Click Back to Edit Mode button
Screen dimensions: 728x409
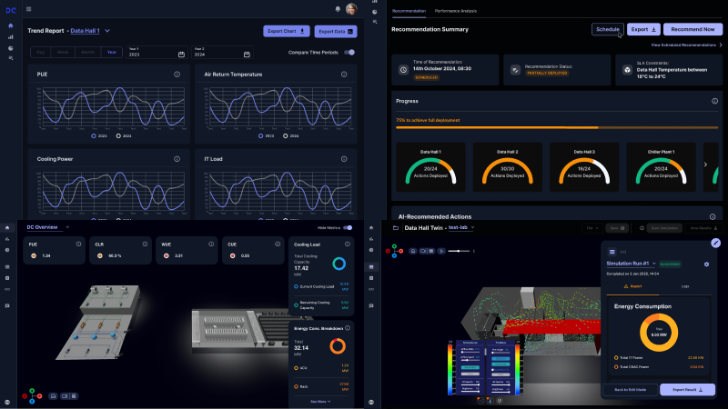[x=630, y=390]
